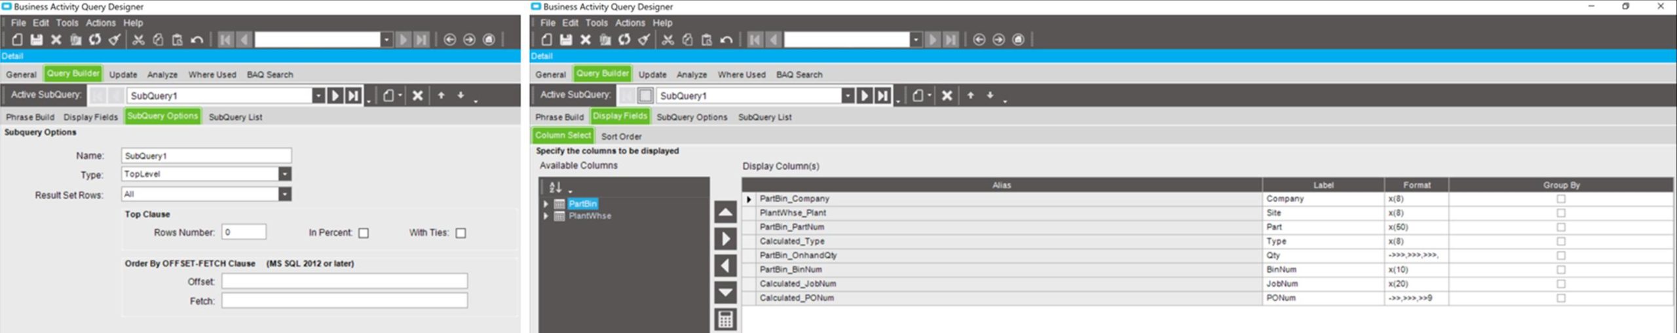The image size is (1677, 333).
Task: Click remove column left-arrow button
Action: 726,266
